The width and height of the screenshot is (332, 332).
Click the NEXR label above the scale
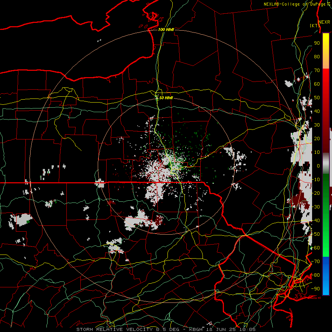(x=324, y=22)
